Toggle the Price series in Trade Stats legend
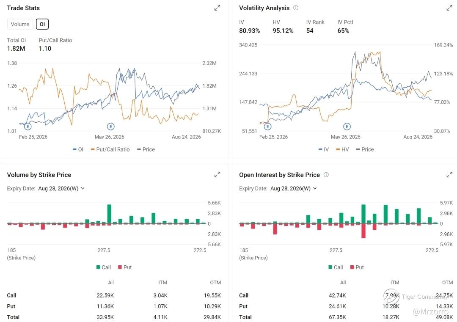The image size is (457, 322). coord(146,149)
